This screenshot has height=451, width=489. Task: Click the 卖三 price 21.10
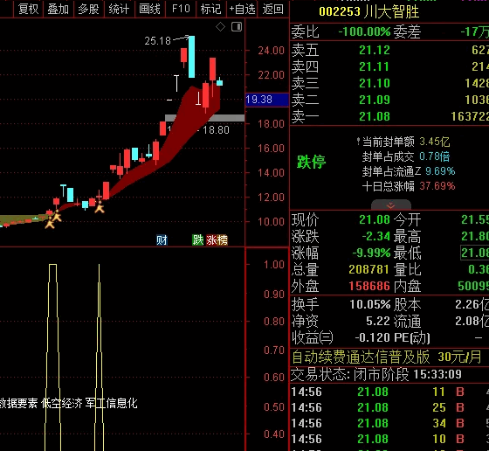click(375, 83)
